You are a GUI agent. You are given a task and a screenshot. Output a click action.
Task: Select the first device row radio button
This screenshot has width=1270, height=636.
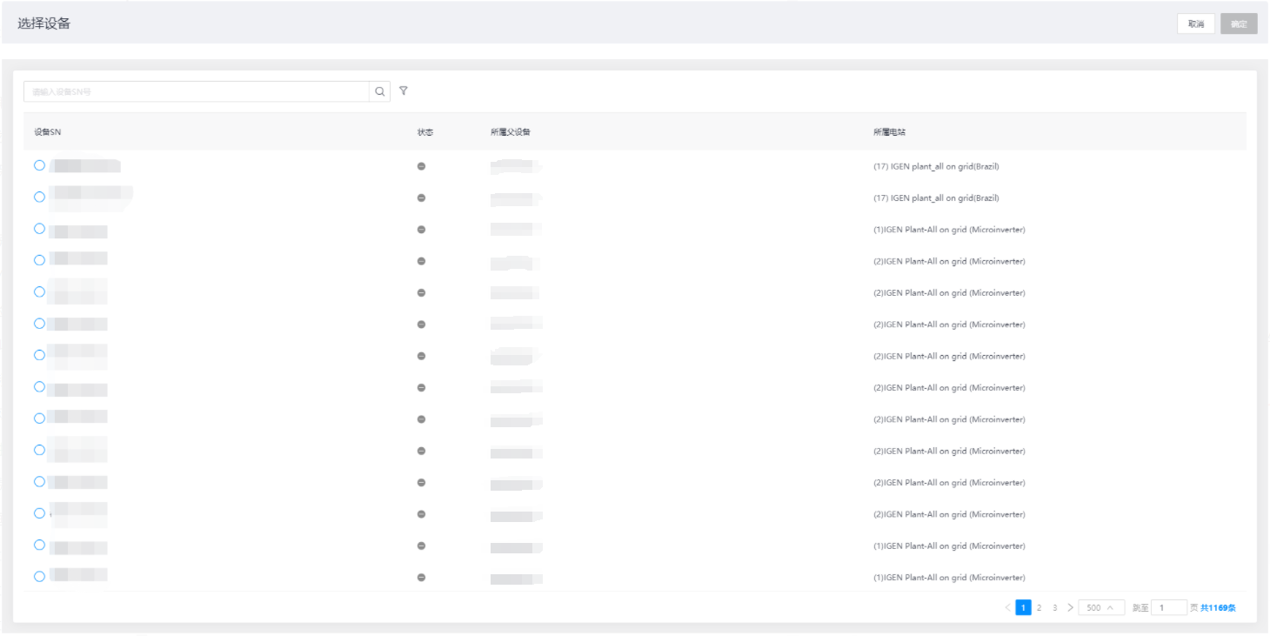click(39, 165)
